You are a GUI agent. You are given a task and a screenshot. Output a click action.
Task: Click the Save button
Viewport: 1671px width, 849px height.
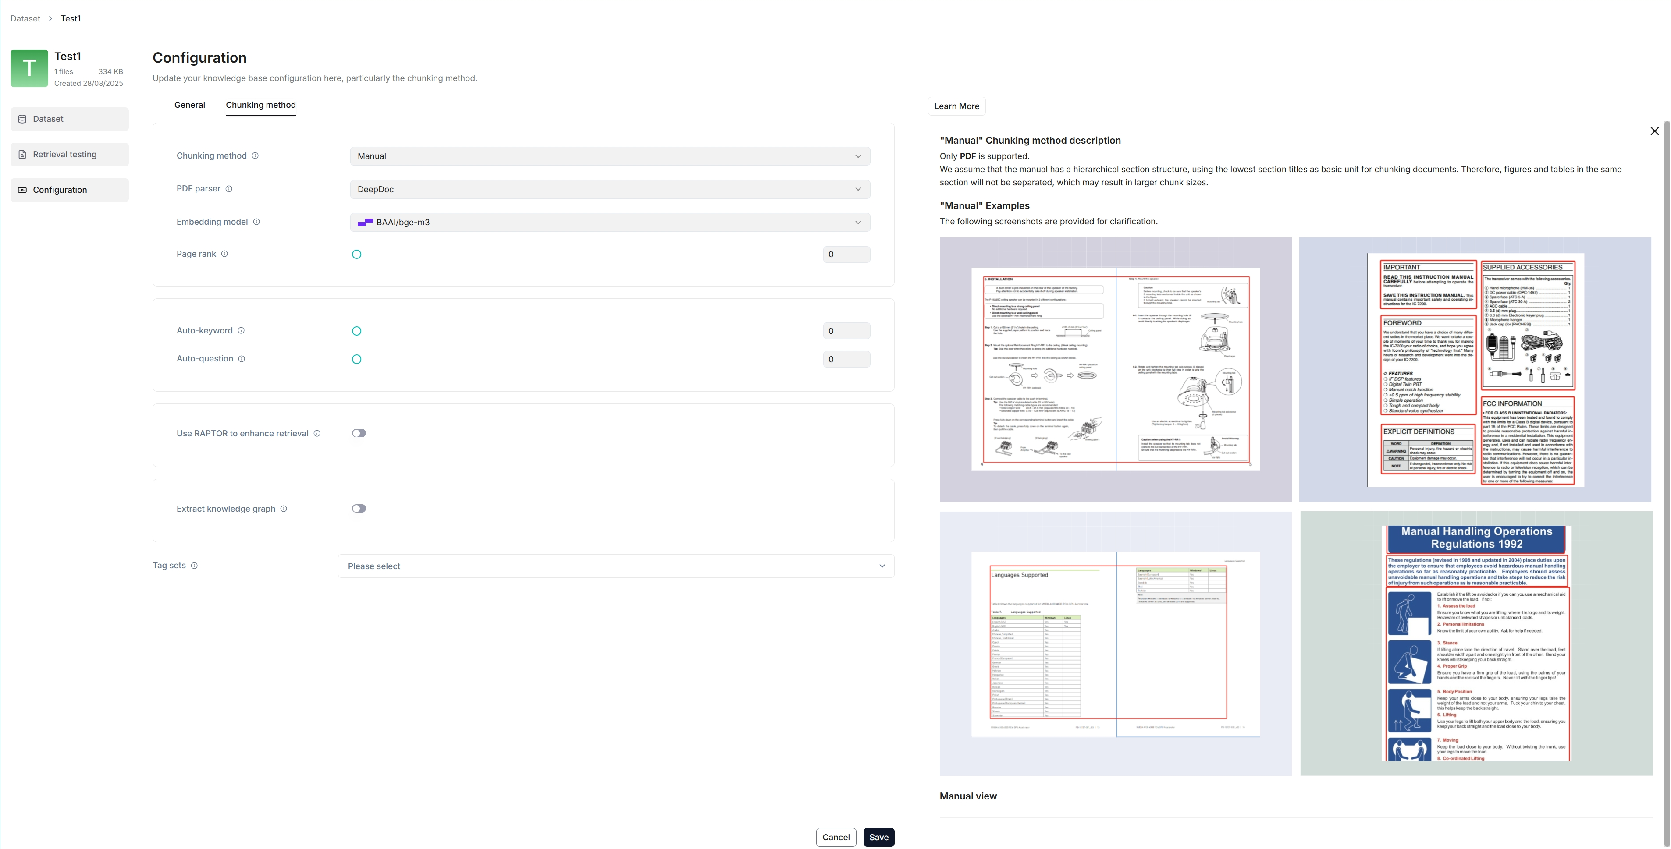tap(878, 837)
